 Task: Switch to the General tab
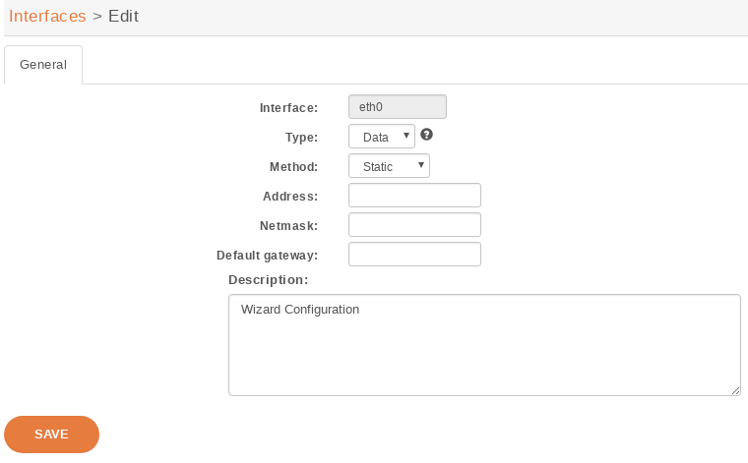43,65
